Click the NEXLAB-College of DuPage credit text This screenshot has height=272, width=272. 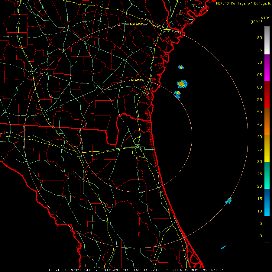coord(241,3)
